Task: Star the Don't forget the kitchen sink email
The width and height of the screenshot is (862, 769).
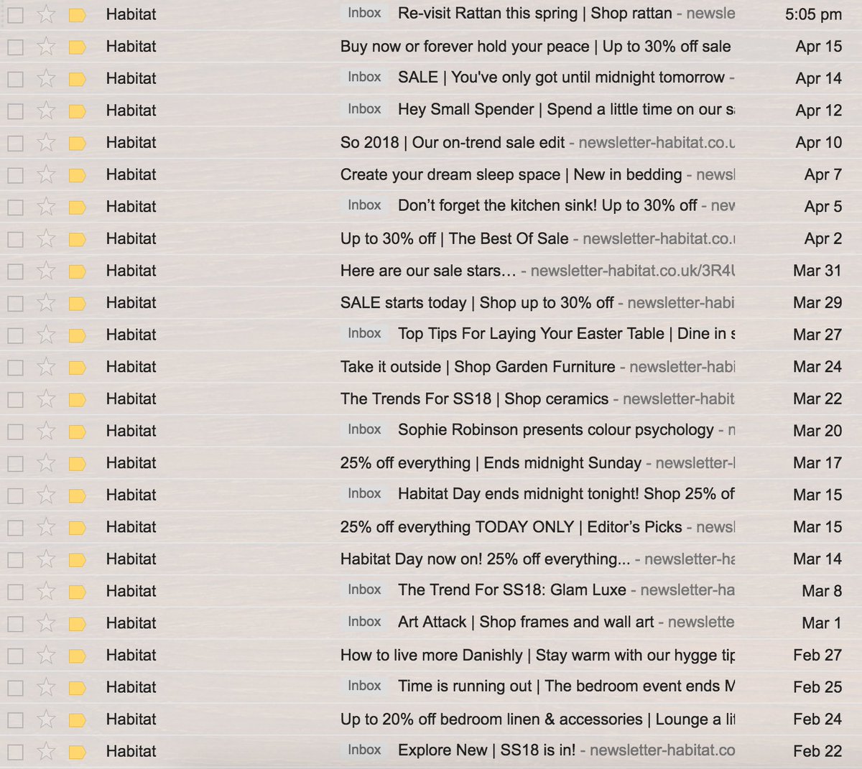Action: (46, 207)
